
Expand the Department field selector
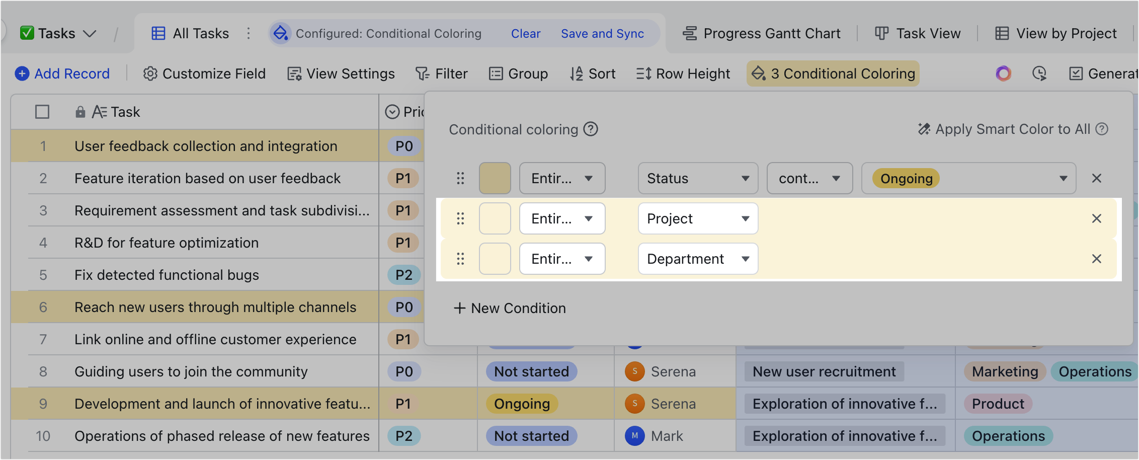pyautogui.click(x=698, y=259)
